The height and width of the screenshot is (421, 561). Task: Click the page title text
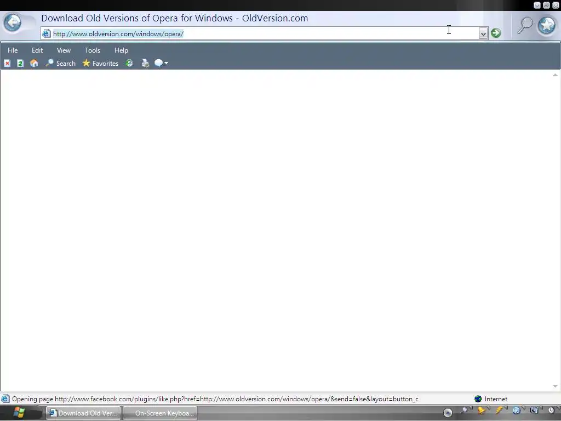pos(175,18)
